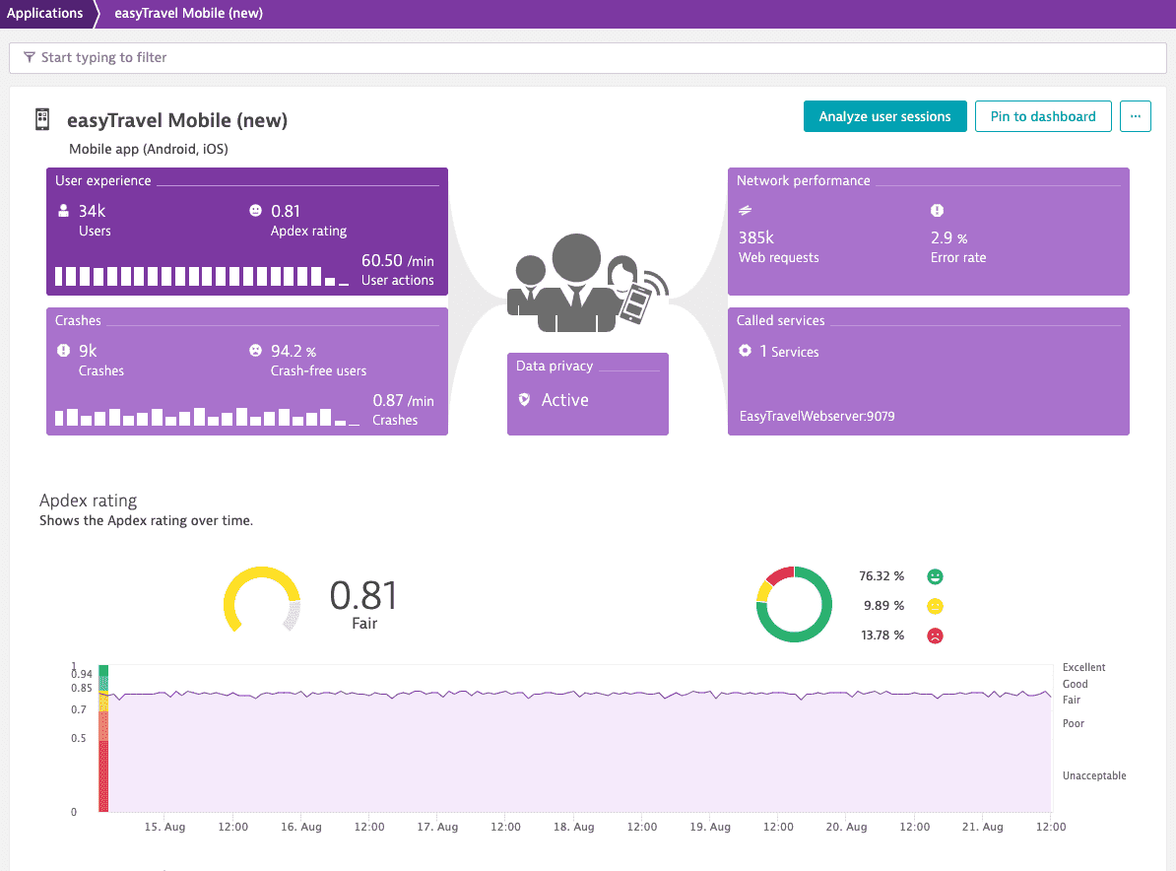This screenshot has width=1176, height=871.
Task: Click Analyze user sessions button
Action: tap(885, 116)
